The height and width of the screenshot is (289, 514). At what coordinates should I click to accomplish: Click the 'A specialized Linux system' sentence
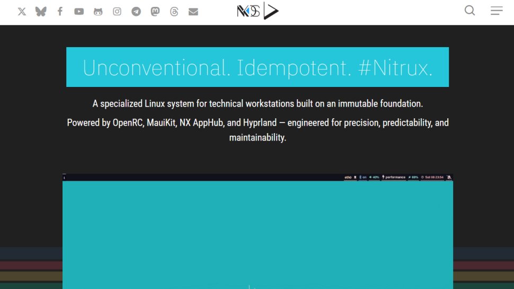tap(258, 103)
